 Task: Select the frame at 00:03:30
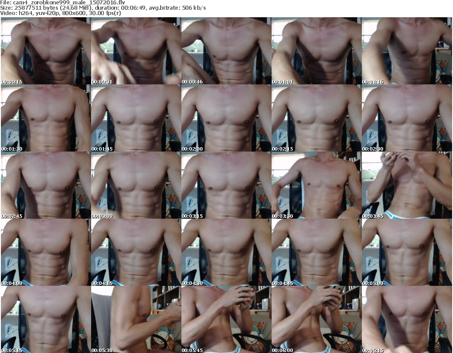coord(316,185)
